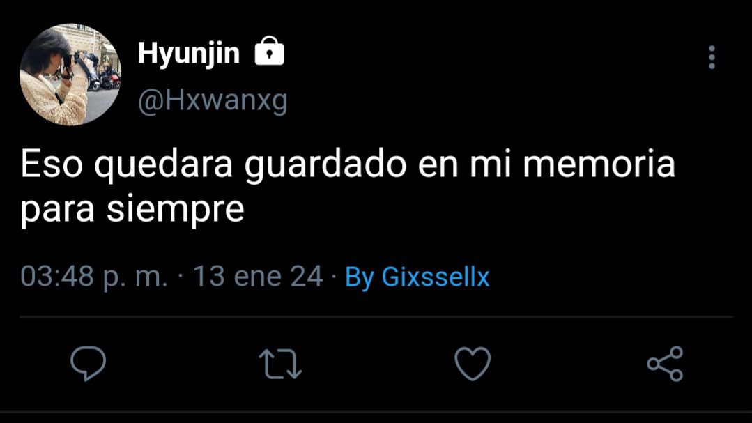Click the word siempre in the tweet
This screenshot has width=752, height=423.
(175, 210)
